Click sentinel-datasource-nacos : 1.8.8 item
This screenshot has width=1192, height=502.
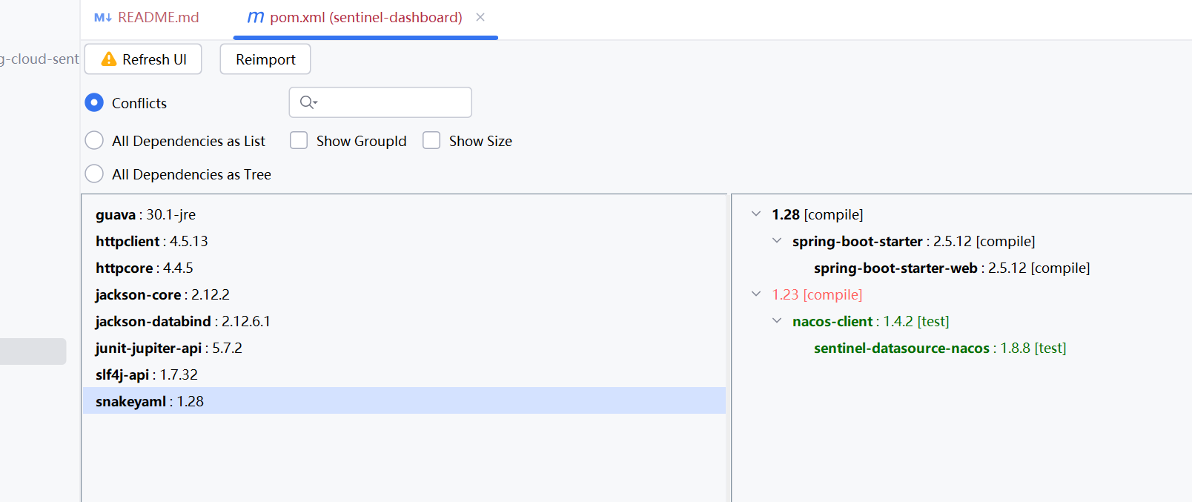coord(940,348)
